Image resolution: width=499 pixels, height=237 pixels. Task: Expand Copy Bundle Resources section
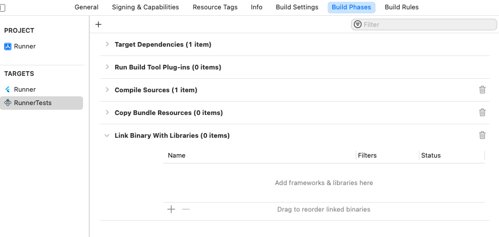(107, 113)
